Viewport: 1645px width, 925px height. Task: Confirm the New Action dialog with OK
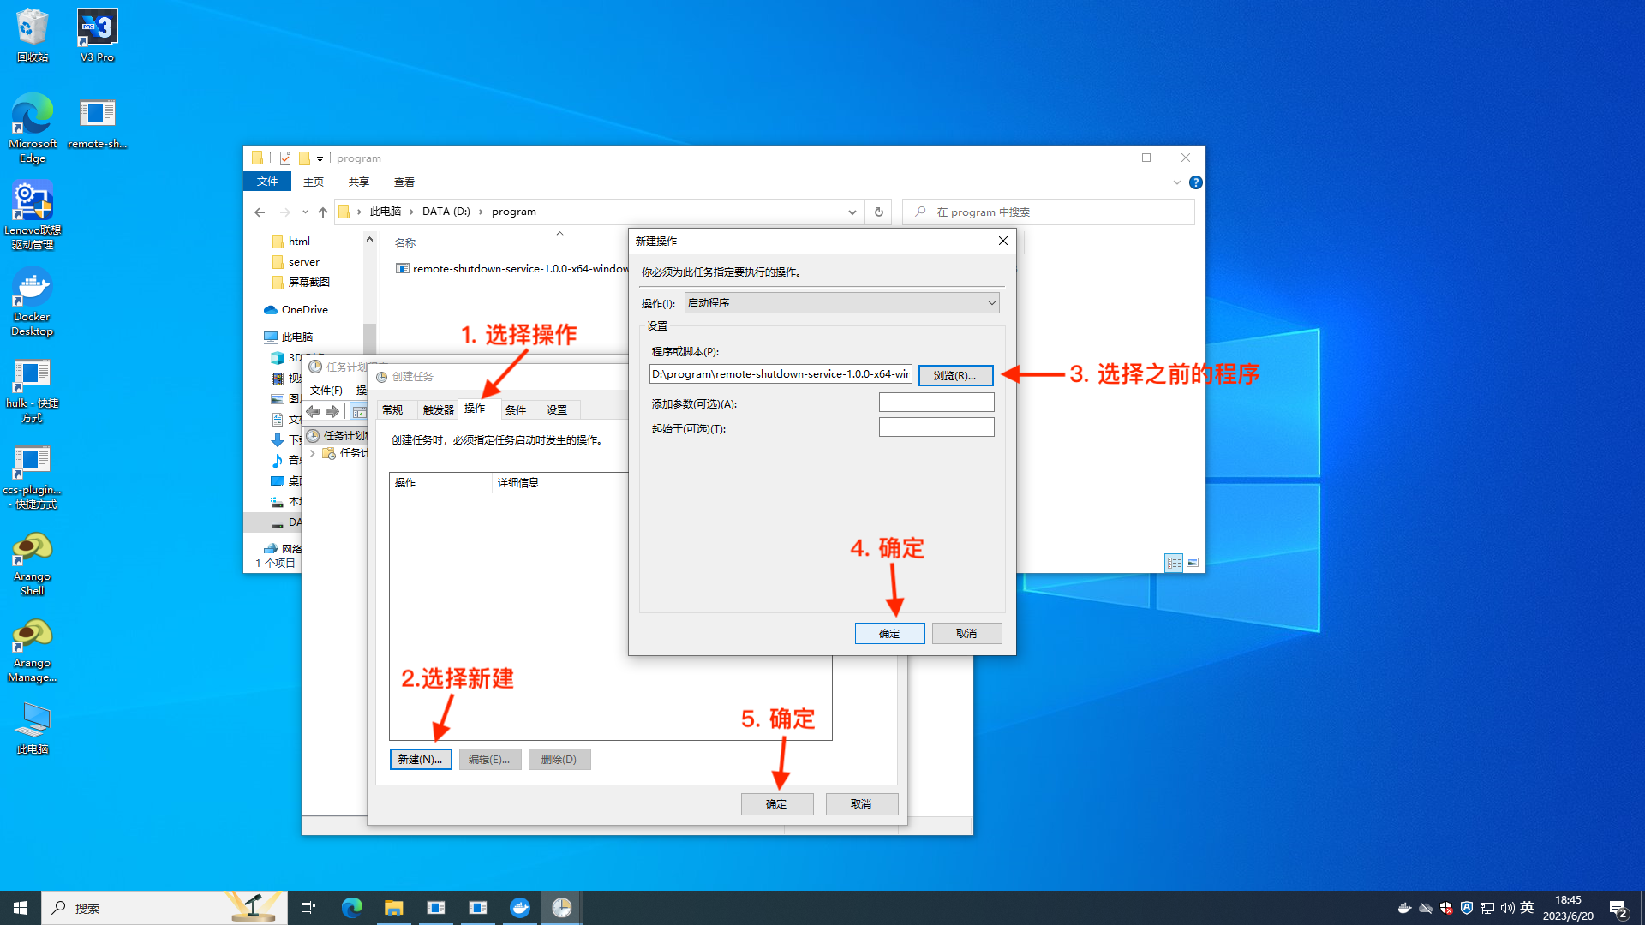pos(889,633)
